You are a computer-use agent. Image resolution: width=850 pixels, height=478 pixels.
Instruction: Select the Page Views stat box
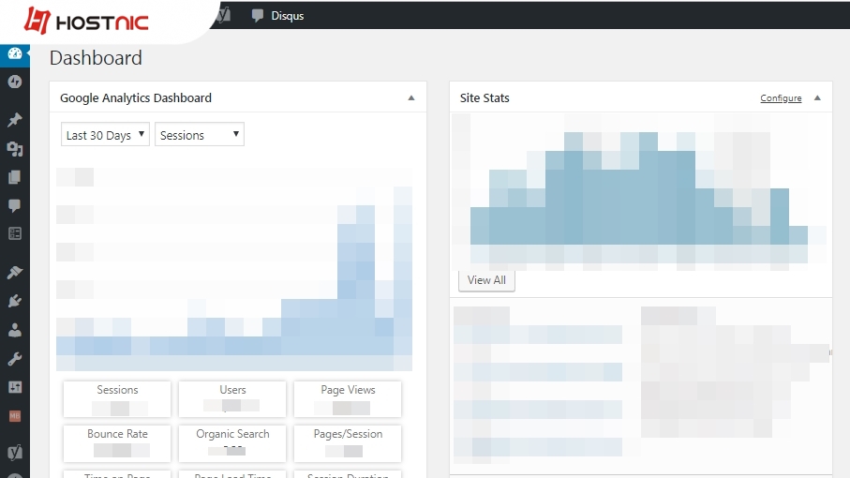click(348, 399)
